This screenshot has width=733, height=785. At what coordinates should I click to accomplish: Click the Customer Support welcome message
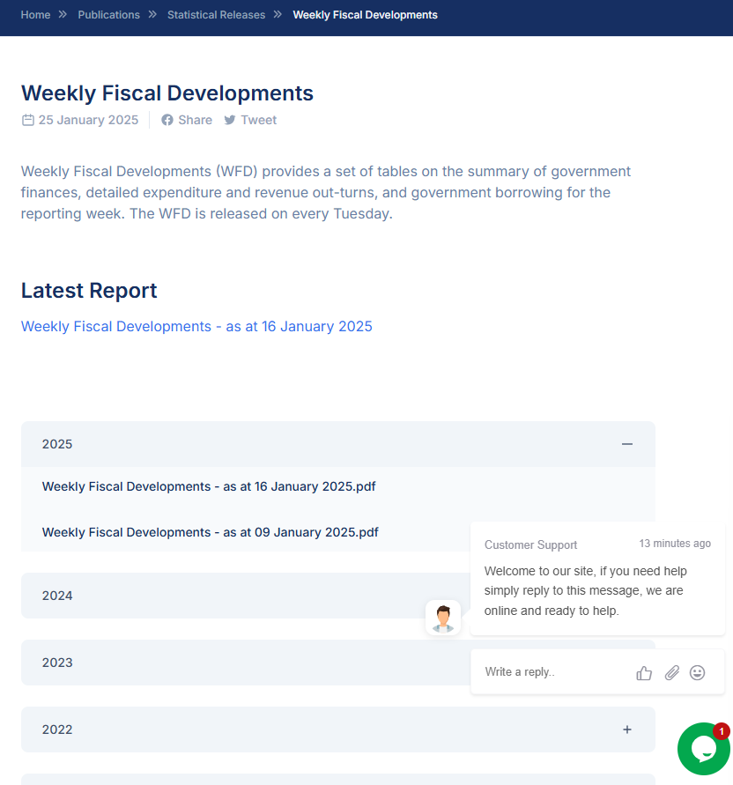[x=585, y=591]
